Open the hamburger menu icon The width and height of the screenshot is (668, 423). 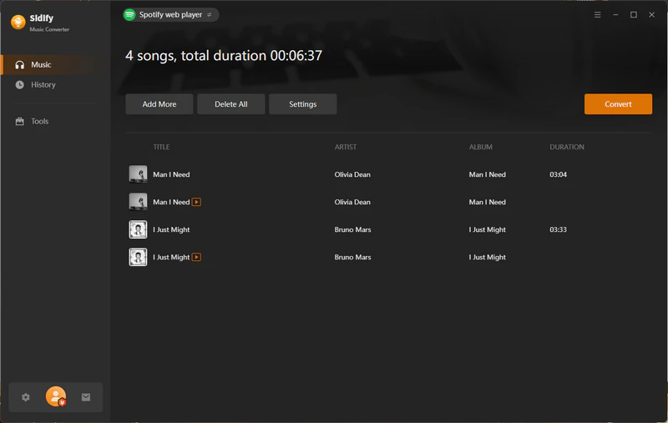[598, 15]
